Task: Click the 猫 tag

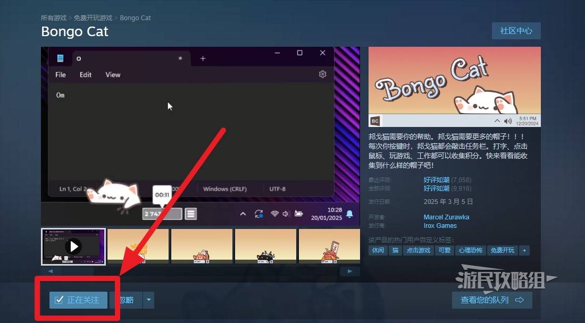Action: coord(395,250)
